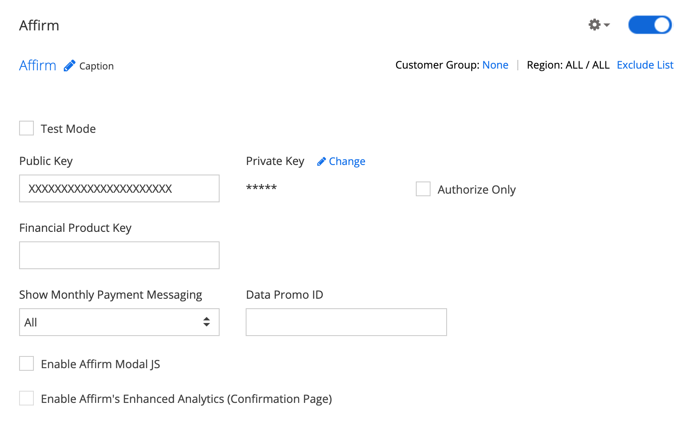This screenshot has height=422, width=691.
Task: Toggle the Affirm payment method switch off
Action: (650, 25)
